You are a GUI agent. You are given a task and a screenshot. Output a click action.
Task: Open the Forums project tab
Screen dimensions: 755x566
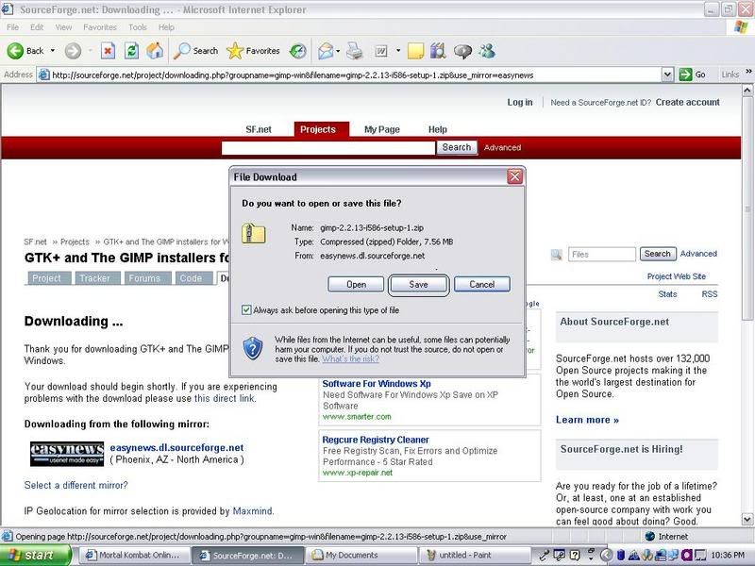(x=146, y=278)
